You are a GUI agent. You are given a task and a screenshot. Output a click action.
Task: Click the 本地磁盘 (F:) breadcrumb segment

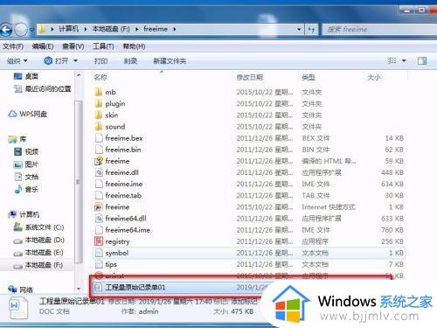click(111, 29)
